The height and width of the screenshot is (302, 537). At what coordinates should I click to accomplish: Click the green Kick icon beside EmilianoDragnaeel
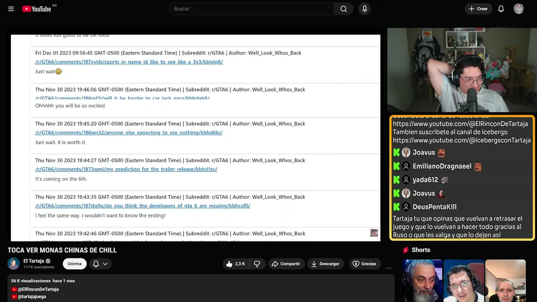[x=396, y=166]
